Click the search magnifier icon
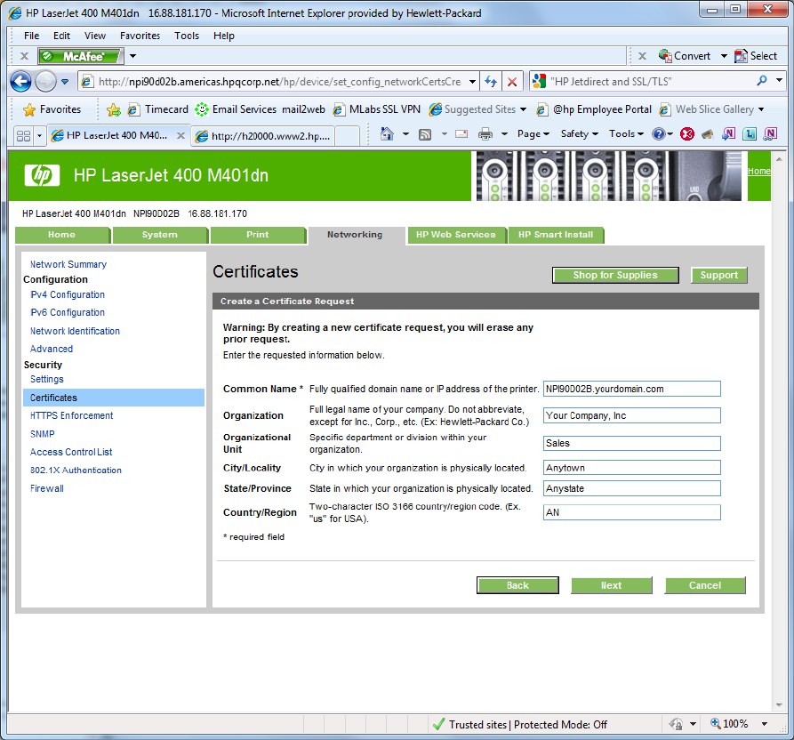 pos(762,81)
